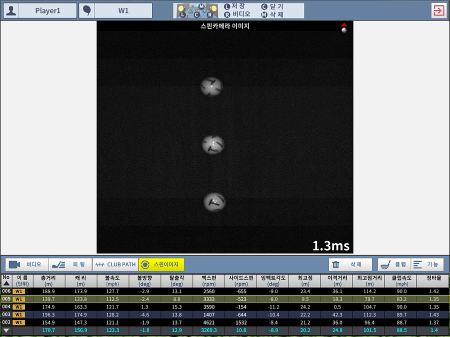The width and height of the screenshot is (450, 337).
Task: Click the middle golf ball in spin image
Action: [213, 144]
